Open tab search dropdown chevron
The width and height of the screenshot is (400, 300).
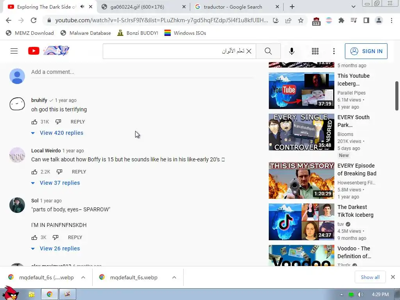[x=353, y=7]
